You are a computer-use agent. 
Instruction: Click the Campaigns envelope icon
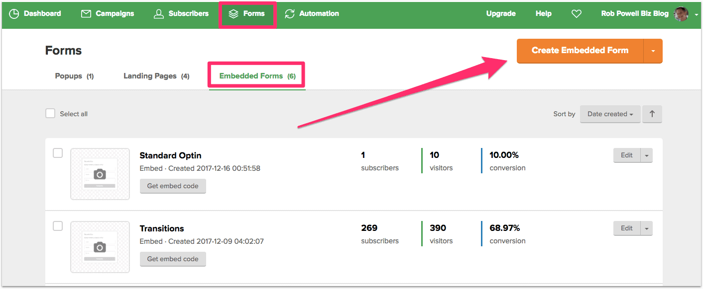[86, 14]
